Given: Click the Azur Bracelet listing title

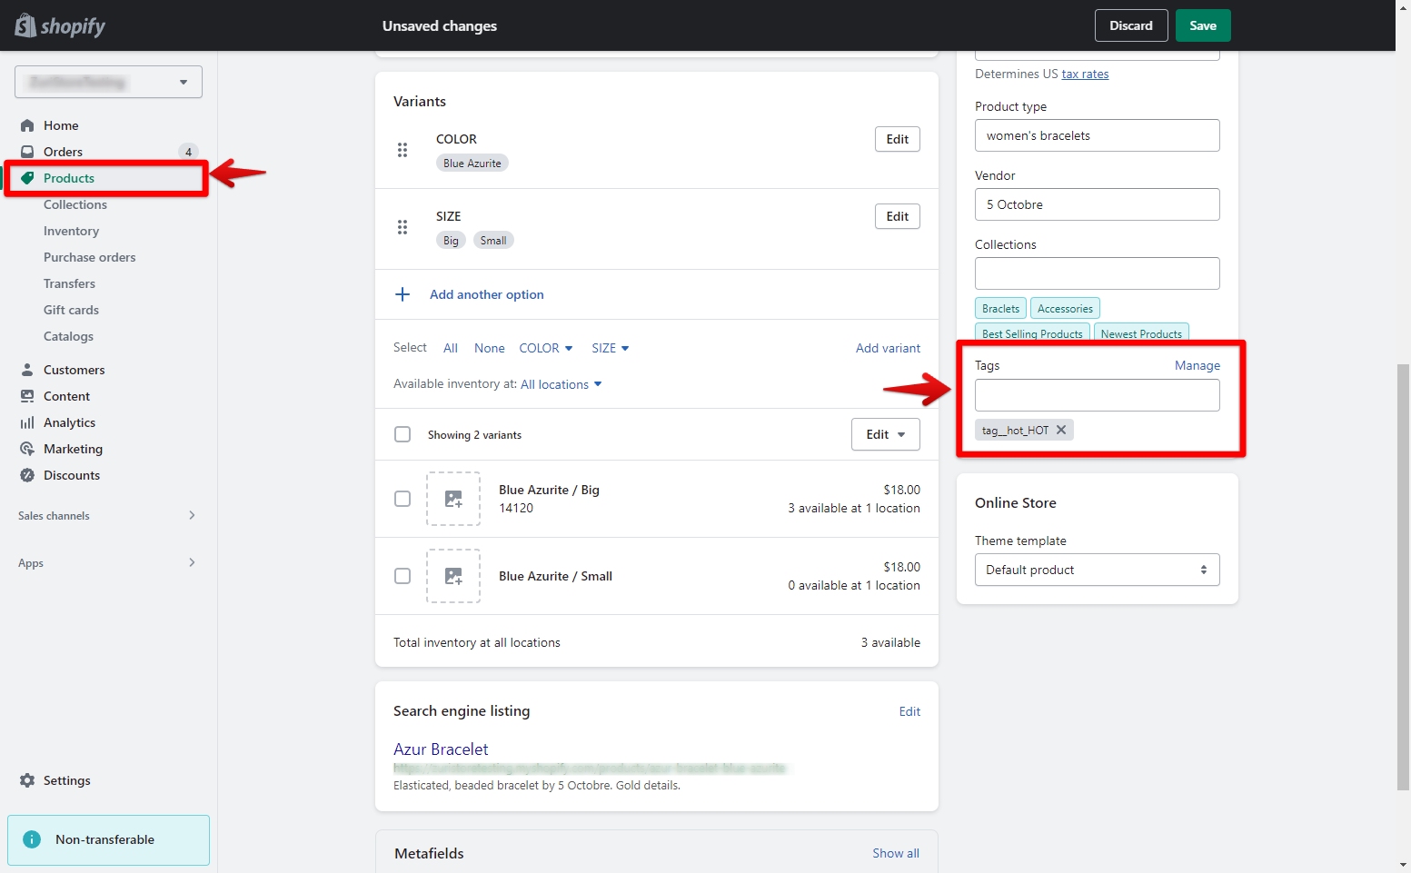Looking at the screenshot, I should 441,749.
